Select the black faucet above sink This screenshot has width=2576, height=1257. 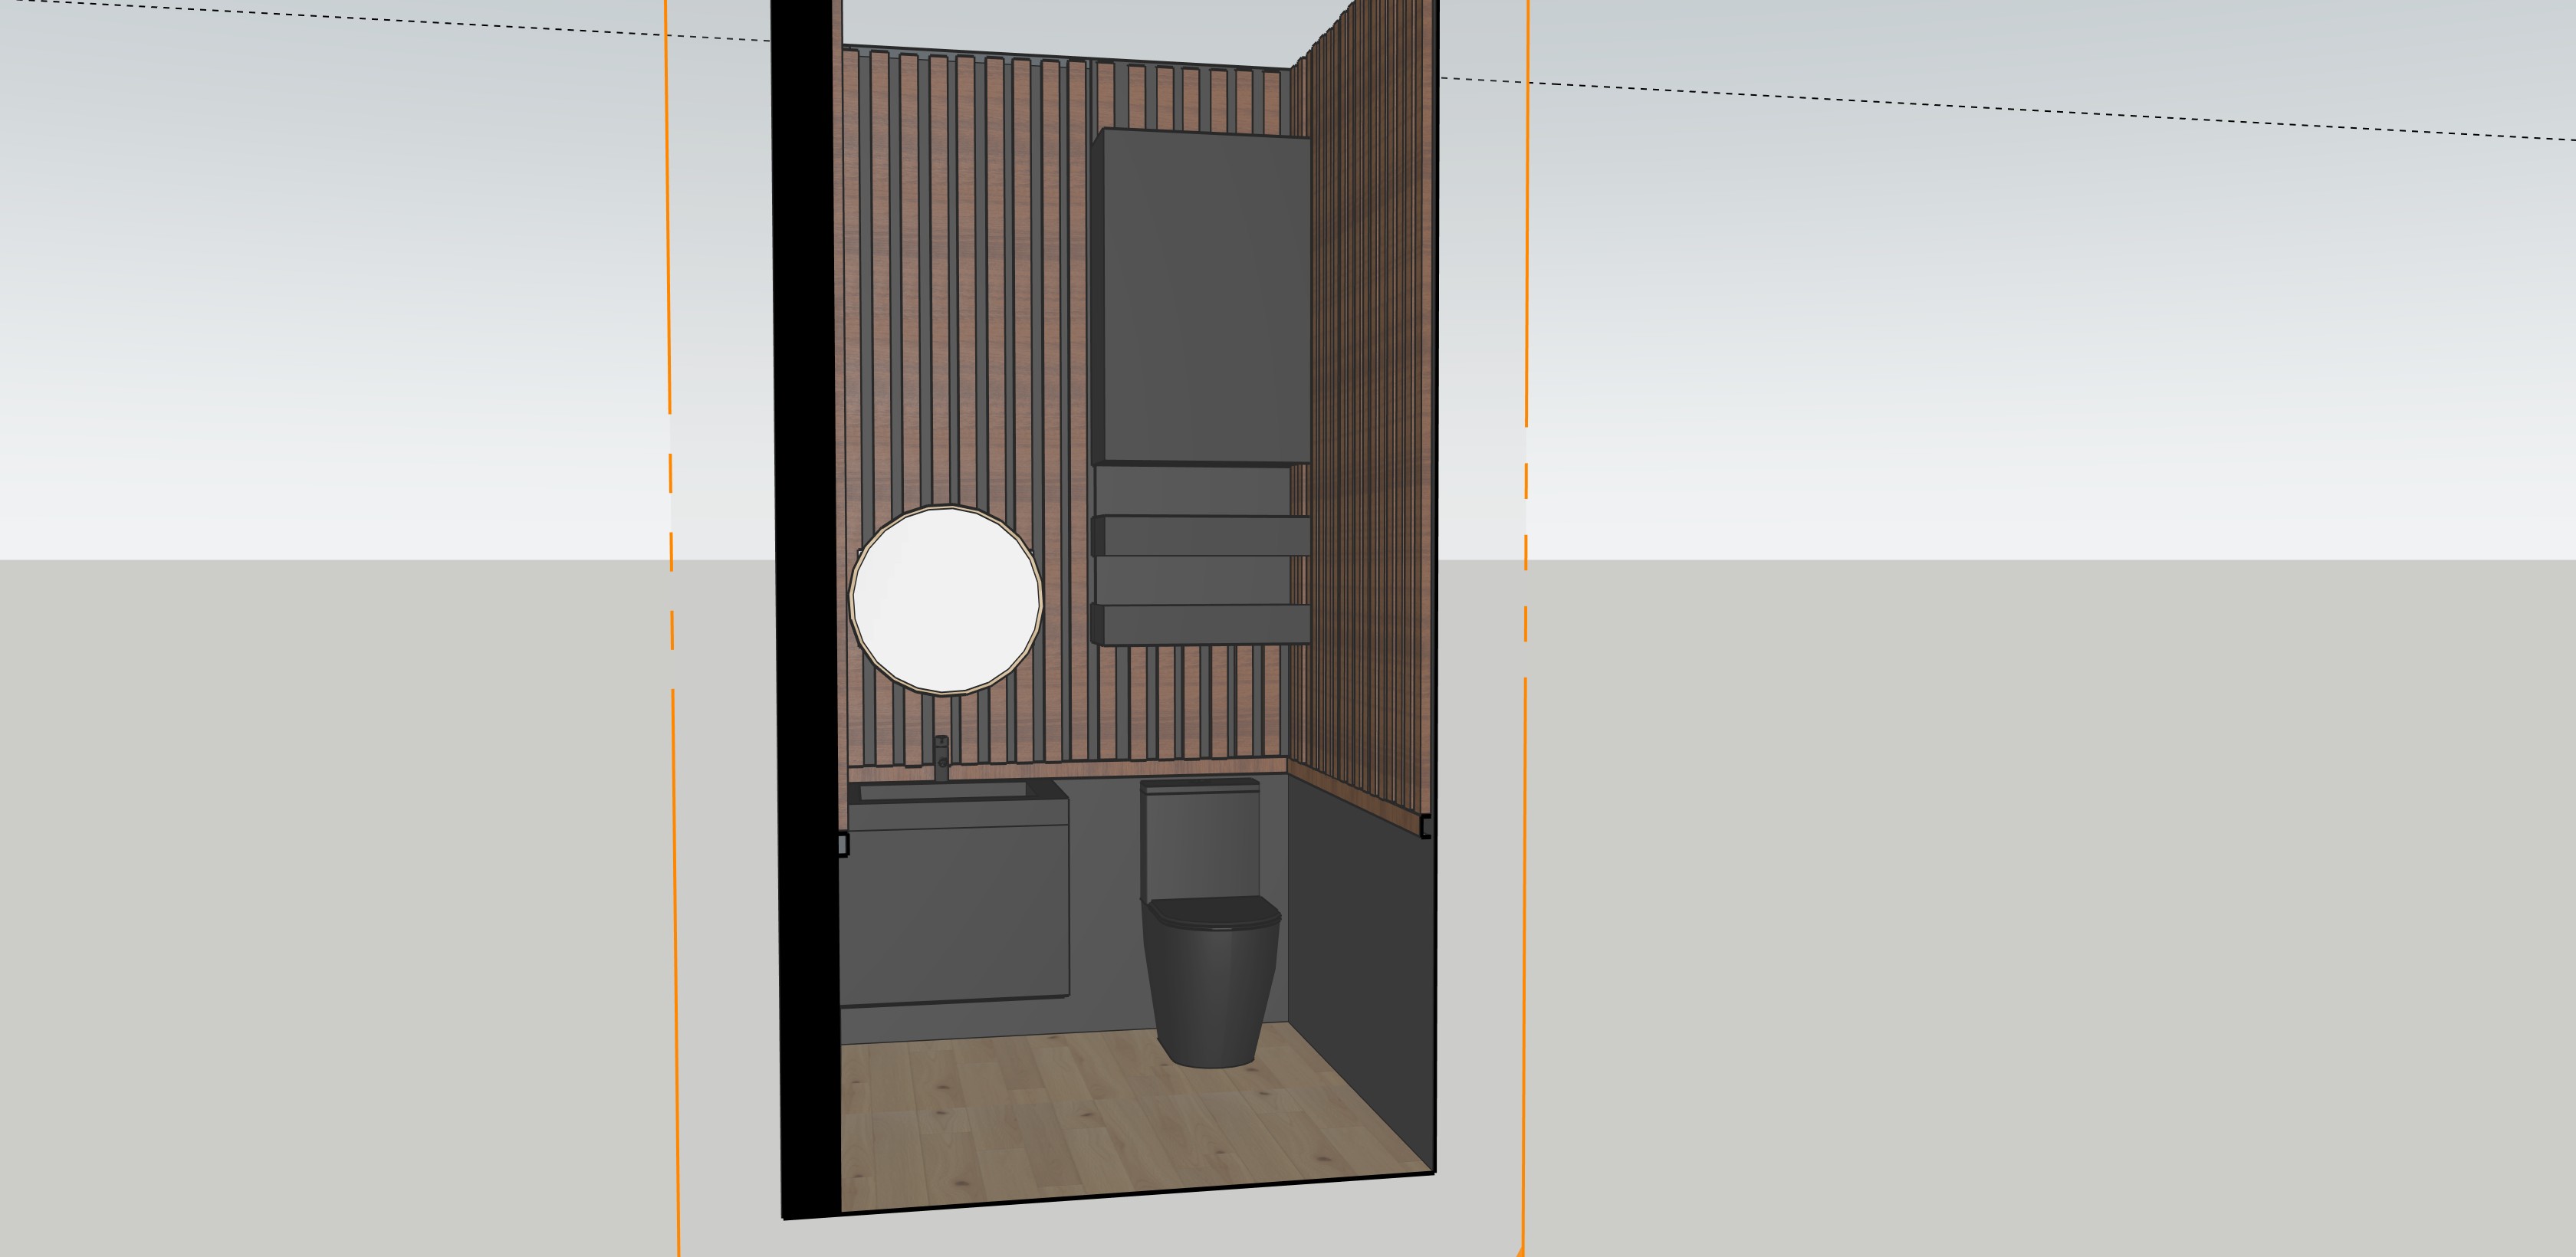(x=941, y=757)
